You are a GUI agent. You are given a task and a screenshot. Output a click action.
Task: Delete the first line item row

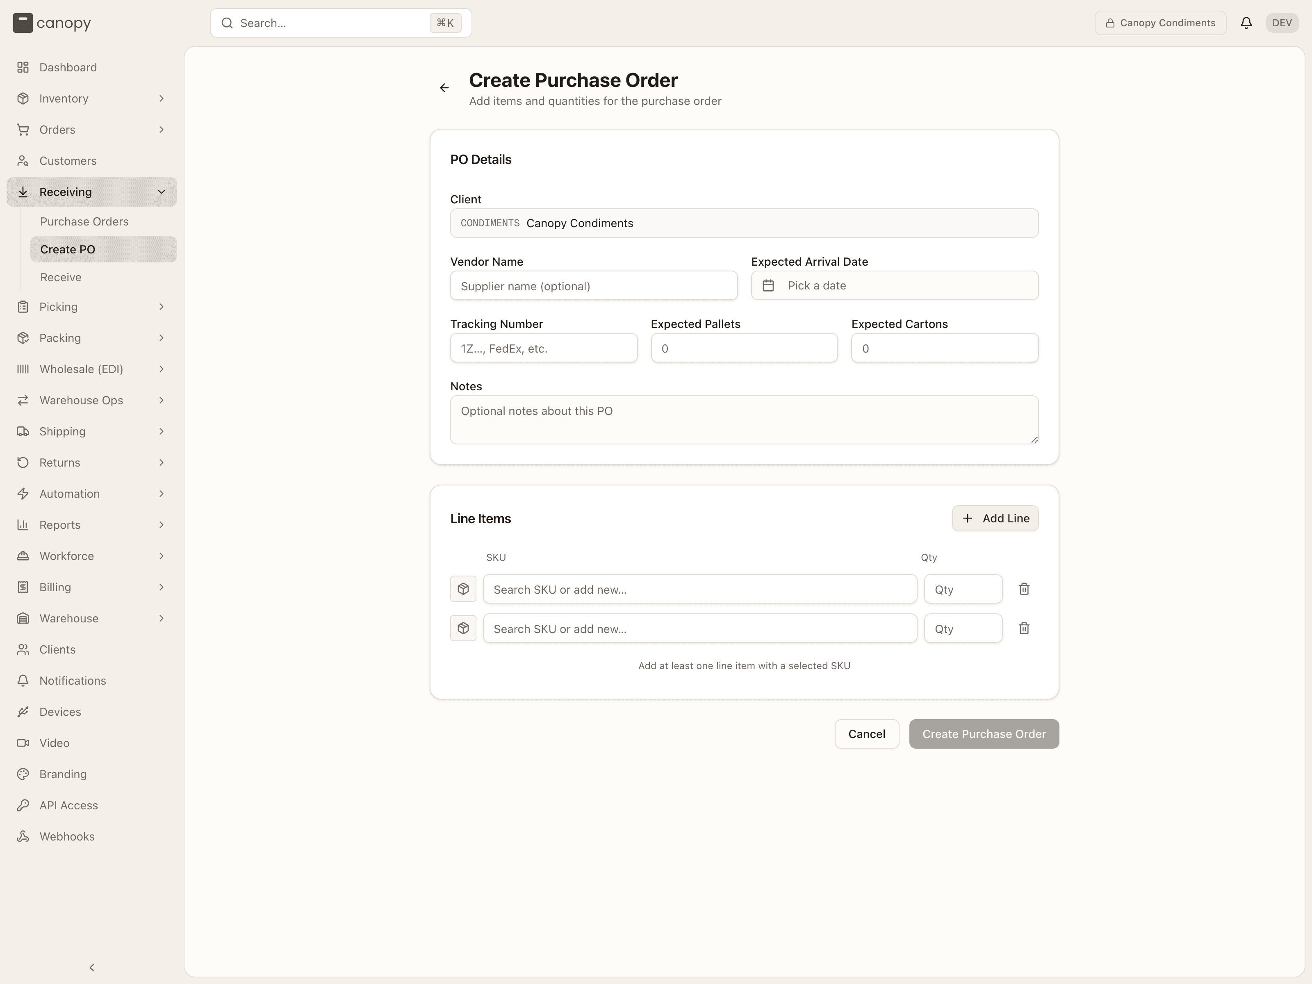(x=1024, y=589)
